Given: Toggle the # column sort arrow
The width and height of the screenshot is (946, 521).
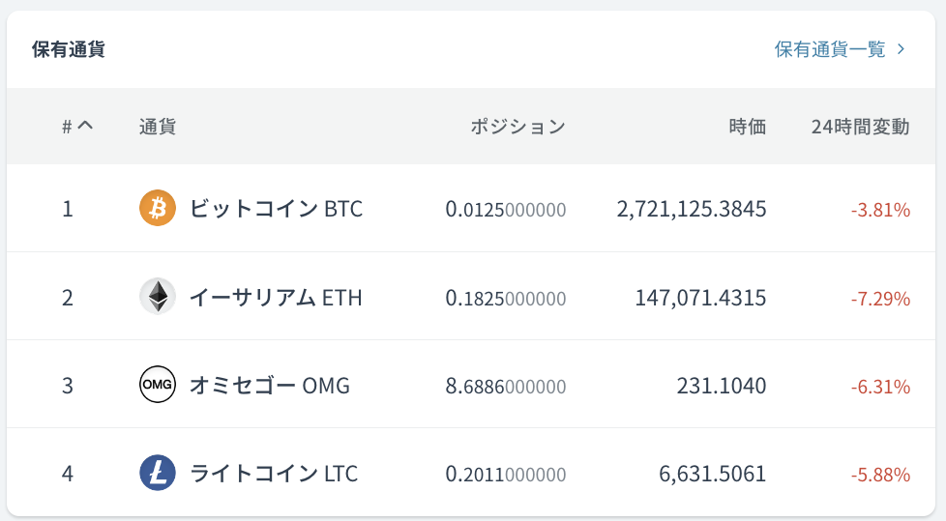Looking at the screenshot, I should click(85, 126).
